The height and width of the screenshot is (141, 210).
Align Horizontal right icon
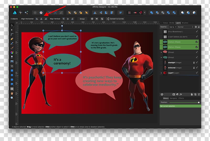pyautogui.click(x=46, y=19)
